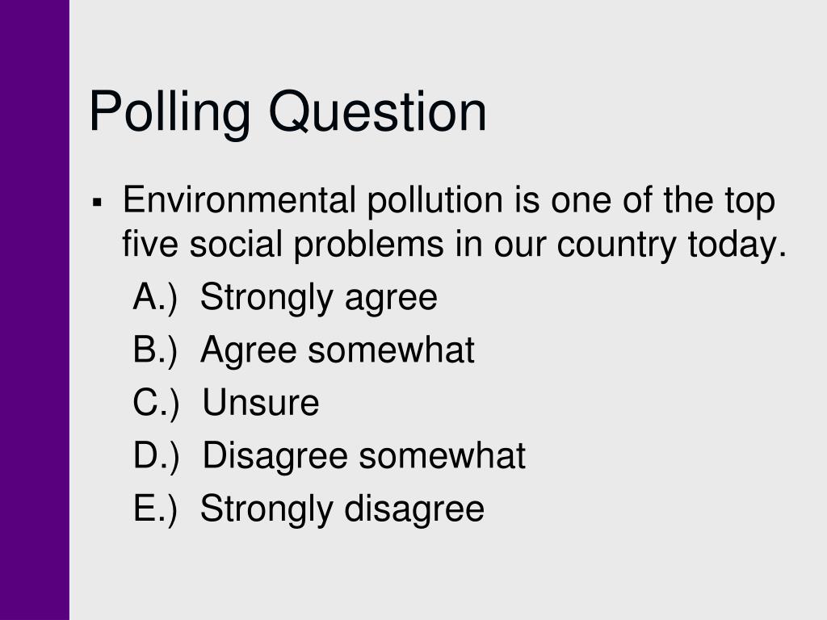Select the "B.)" option letter

pos(156,351)
